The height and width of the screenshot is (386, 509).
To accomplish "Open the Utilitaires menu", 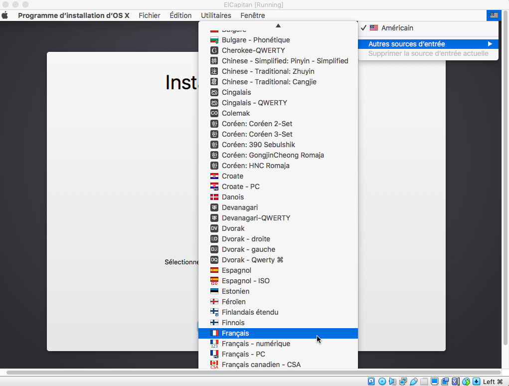I will pyautogui.click(x=216, y=15).
